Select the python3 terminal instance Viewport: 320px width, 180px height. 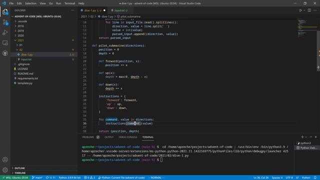[x=306, y=143]
